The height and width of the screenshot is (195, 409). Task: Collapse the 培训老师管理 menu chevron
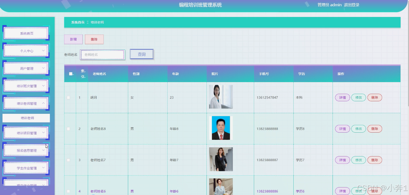point(43,103)
